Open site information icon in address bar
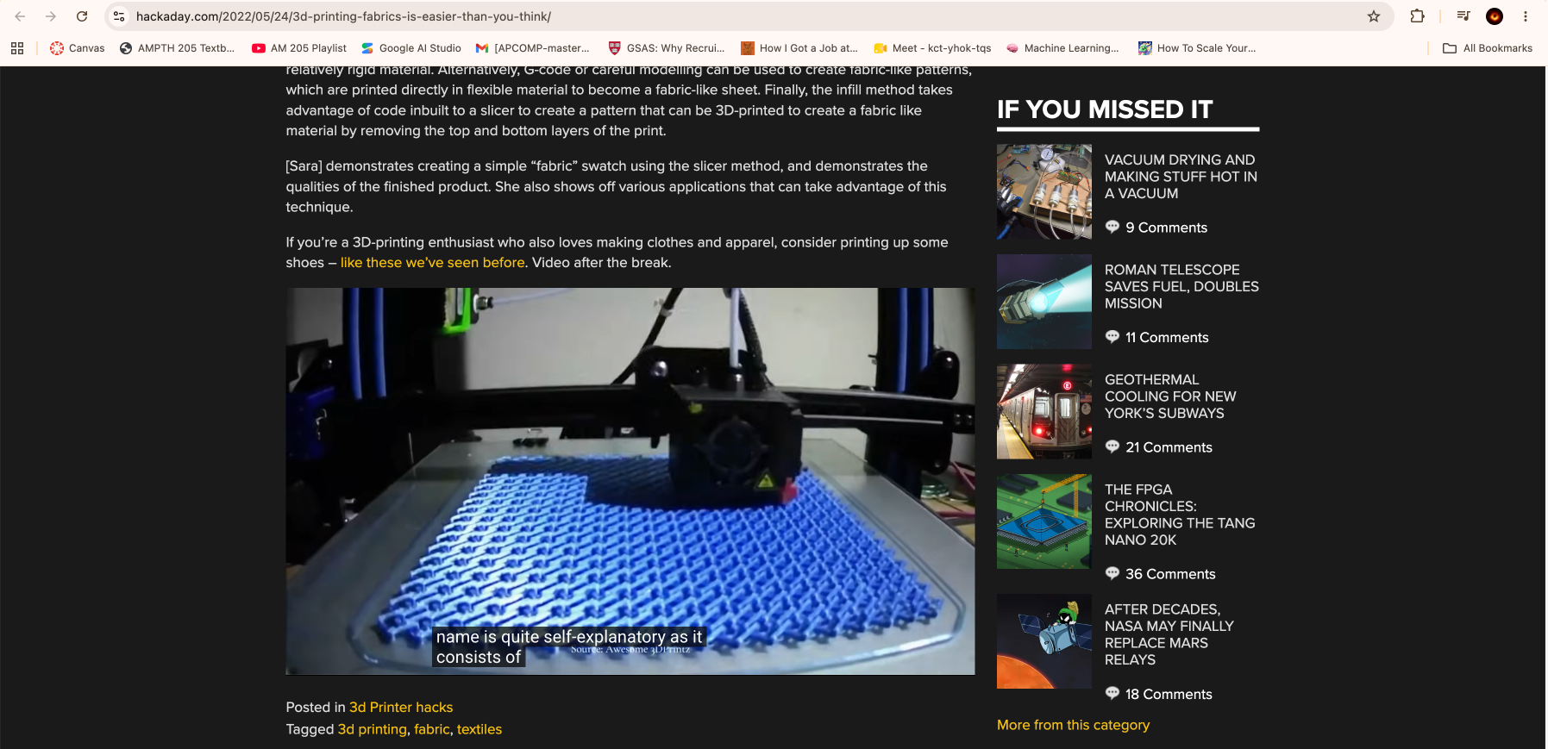The image size is (1548, 749). 119,16
